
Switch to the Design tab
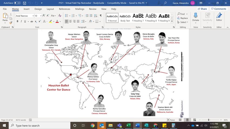[x=38, y=9]
